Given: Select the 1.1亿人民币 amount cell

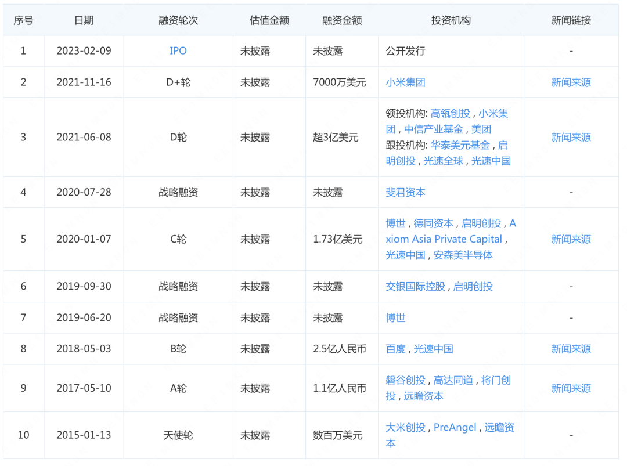Looking at the screenshot, I should pos(339,388).
